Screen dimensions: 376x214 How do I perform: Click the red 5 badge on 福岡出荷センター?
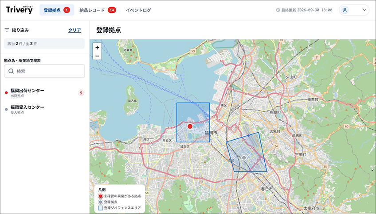81,93
